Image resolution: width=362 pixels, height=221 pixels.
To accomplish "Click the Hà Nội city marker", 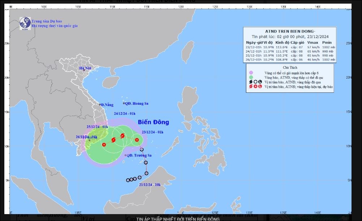I will click(84, 70).
